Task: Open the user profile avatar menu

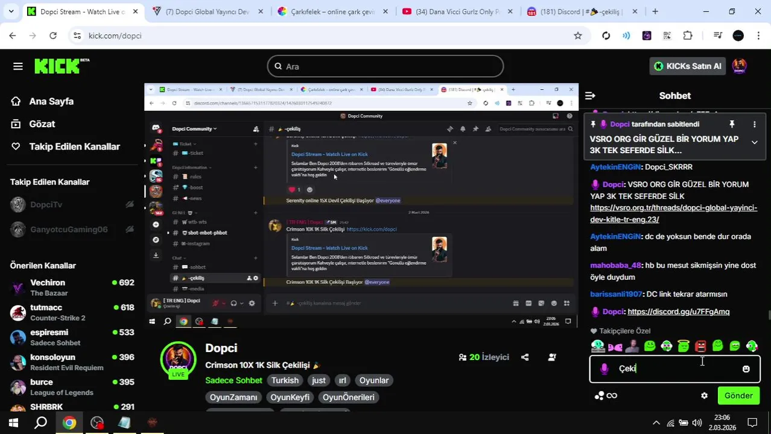Action: [739, 66]
